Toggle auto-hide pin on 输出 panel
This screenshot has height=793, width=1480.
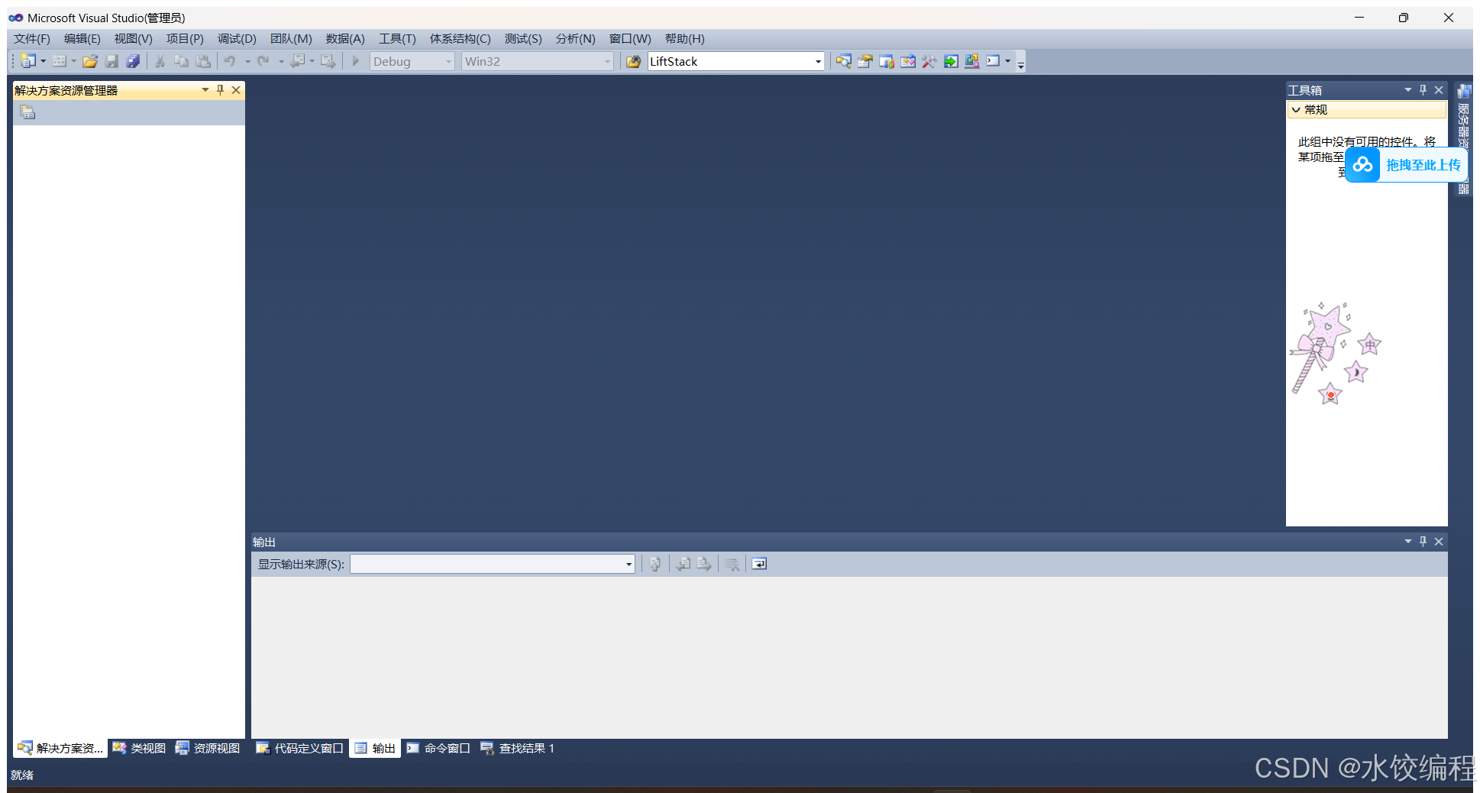pos(1423,542)
